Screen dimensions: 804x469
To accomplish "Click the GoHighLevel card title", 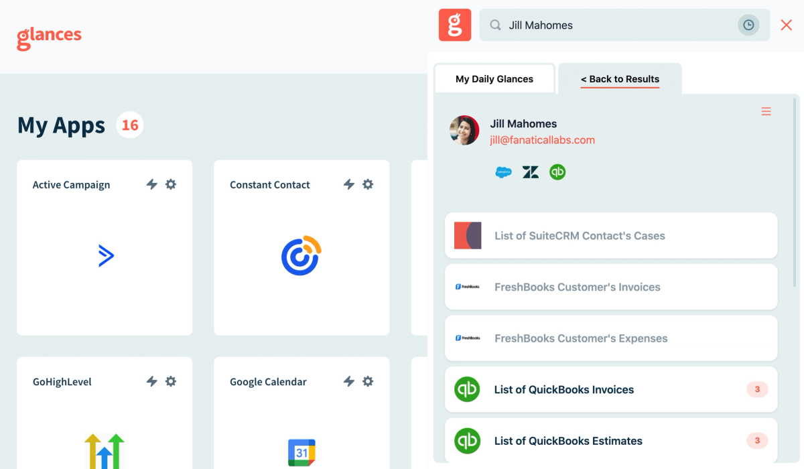I will 62,382.
